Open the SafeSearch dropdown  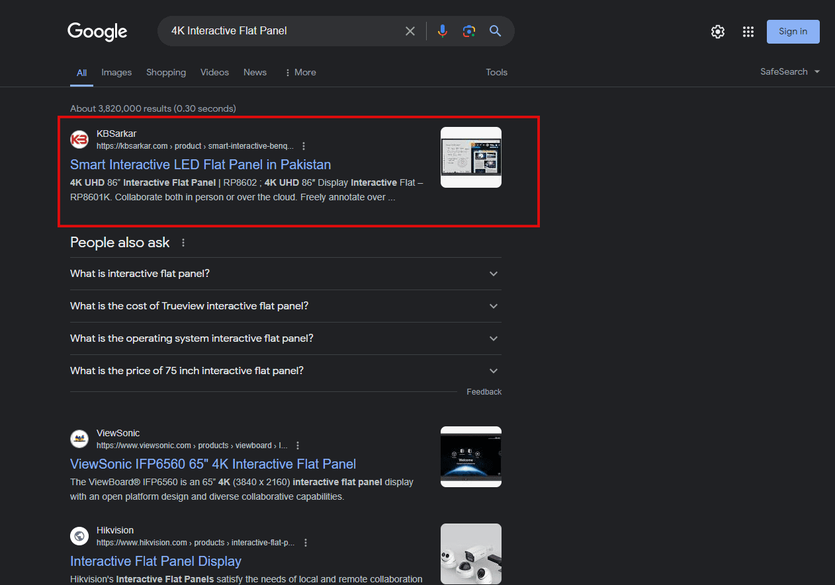[x=790, y=71]
